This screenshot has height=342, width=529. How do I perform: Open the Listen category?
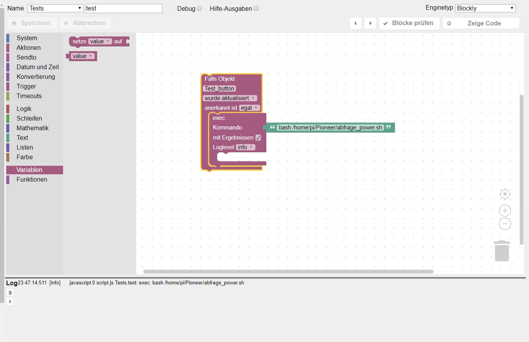click(34, 147)
